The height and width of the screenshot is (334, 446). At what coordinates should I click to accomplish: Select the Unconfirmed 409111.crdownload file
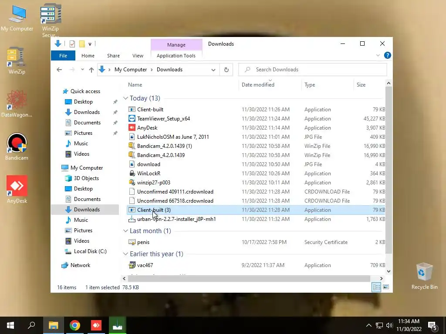(256, 192)
